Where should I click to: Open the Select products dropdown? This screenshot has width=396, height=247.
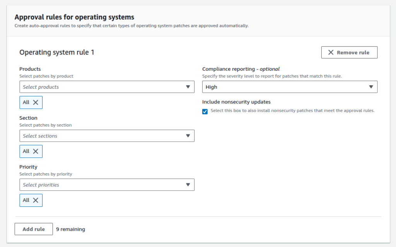(x=107, y=87)
